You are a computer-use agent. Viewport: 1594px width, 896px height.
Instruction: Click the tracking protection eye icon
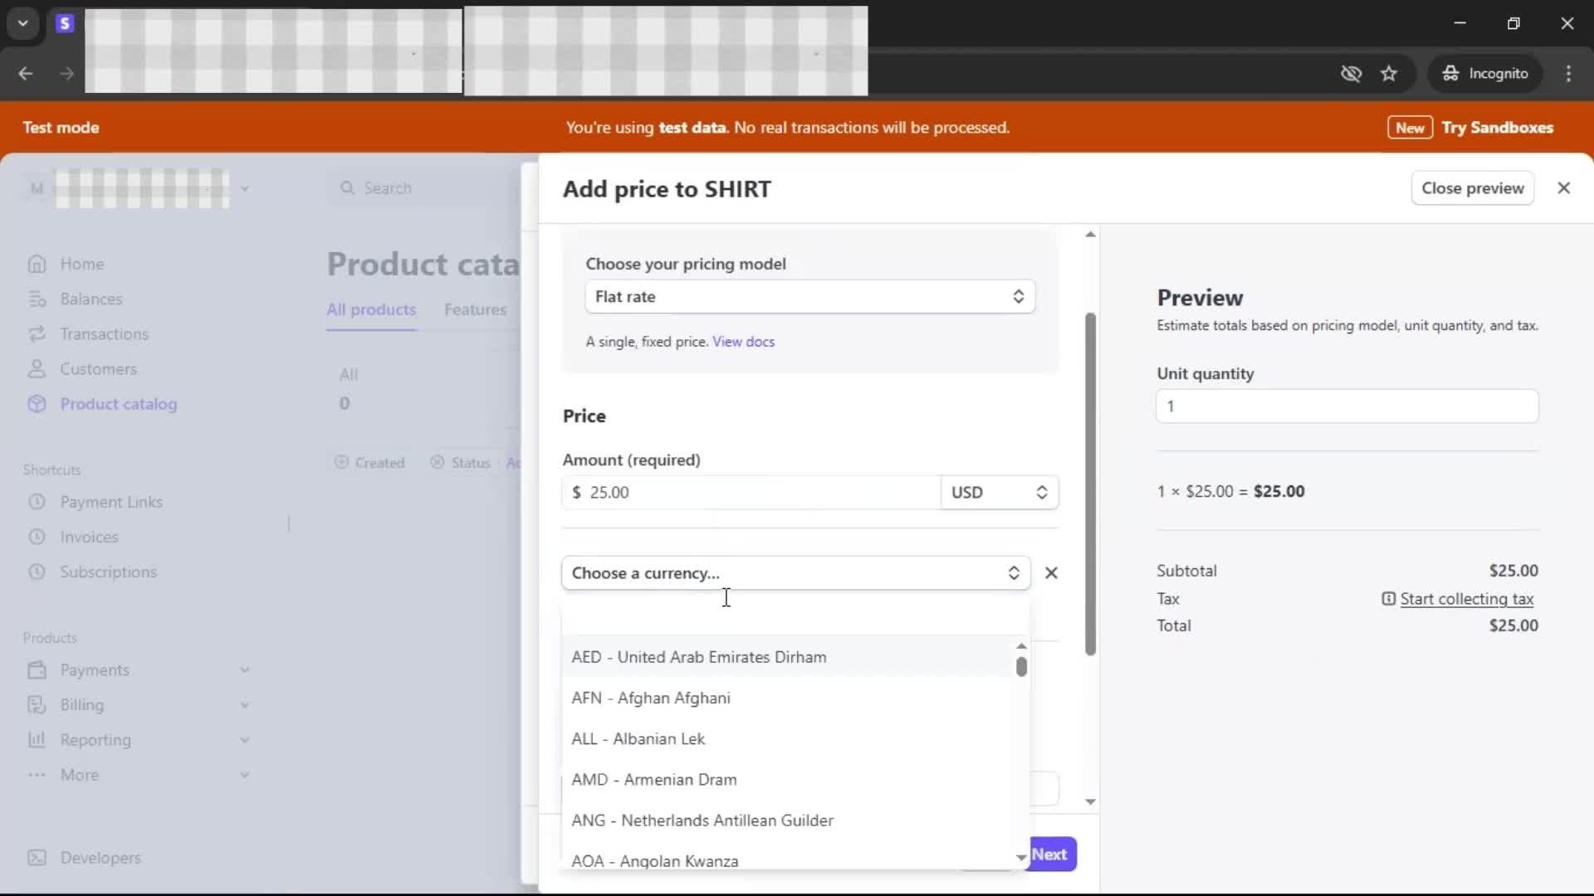(1351, 74)
